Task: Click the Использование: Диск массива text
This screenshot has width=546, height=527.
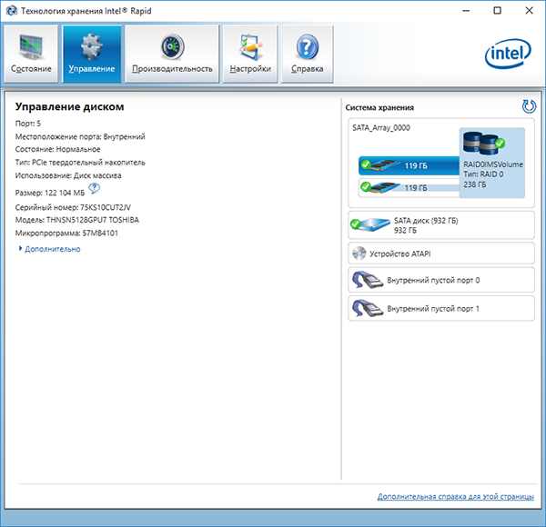Action: pos(68,175)
